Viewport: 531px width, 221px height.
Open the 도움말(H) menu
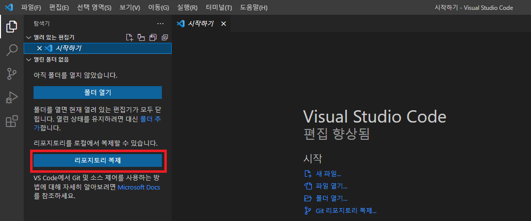pyautogui.click(x=254, y=7)
